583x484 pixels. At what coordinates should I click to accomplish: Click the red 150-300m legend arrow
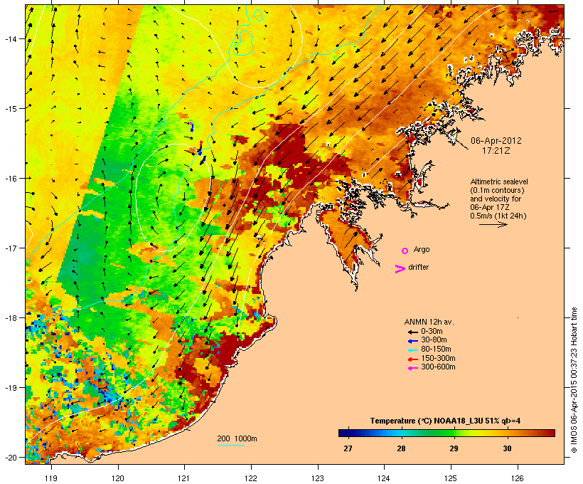[412, 359]
